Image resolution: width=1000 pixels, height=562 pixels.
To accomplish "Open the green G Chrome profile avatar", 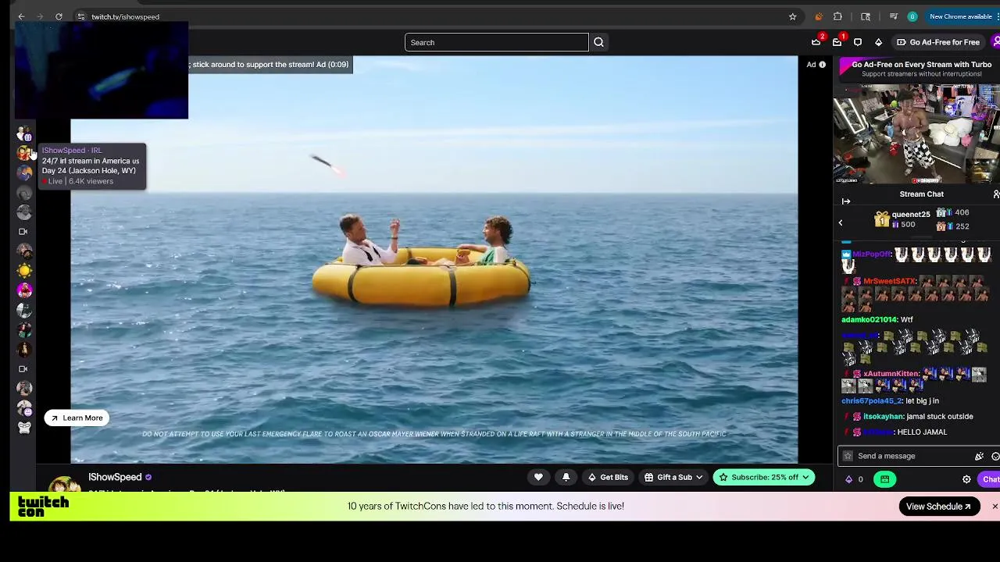I will 912,16.
